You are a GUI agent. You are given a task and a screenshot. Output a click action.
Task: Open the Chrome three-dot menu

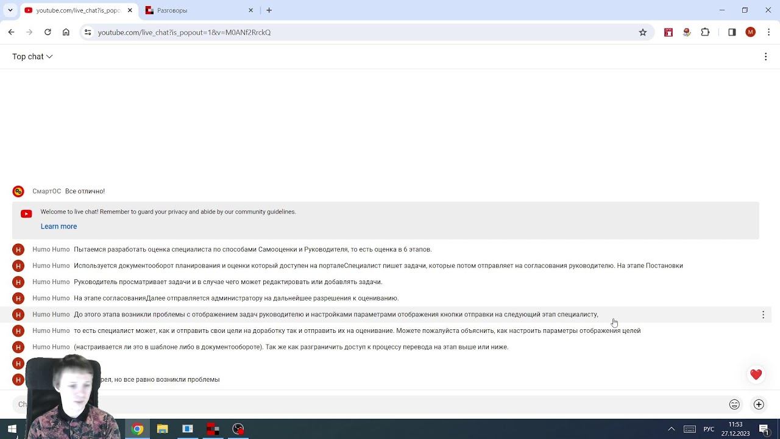768,32
